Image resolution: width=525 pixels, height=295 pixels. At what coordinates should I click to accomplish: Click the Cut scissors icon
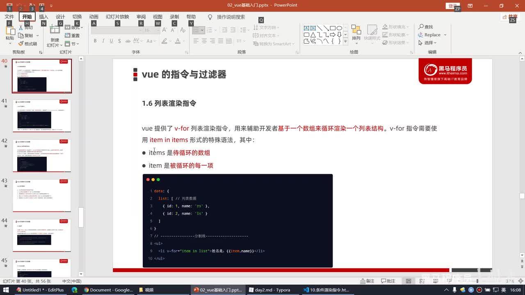pos(21,28)
